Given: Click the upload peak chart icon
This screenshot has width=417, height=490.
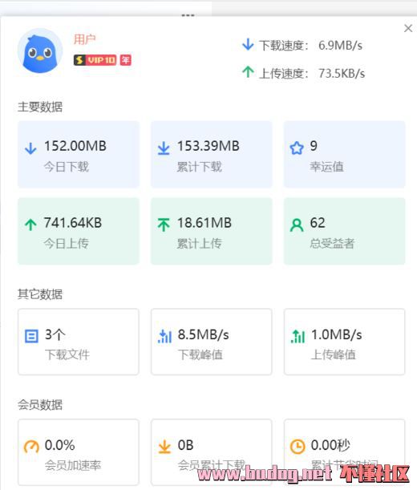Looking at the screenshot, I should pos(298,336).
